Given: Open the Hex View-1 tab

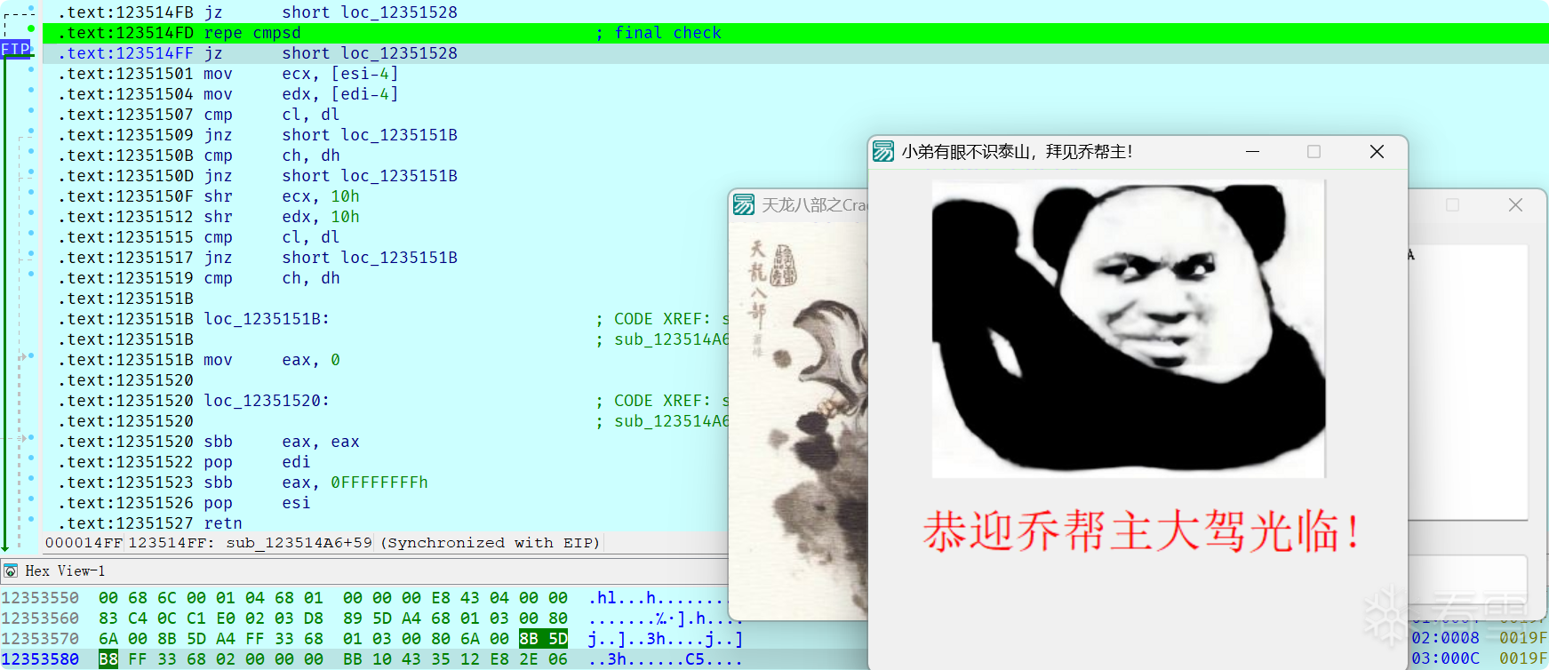Looking at the screenshot, I should click(x=65, y=570).
